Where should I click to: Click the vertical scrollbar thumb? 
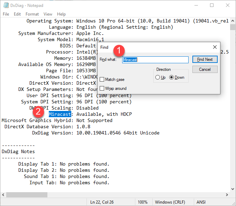pyautogui.click(x=233, y=27)
